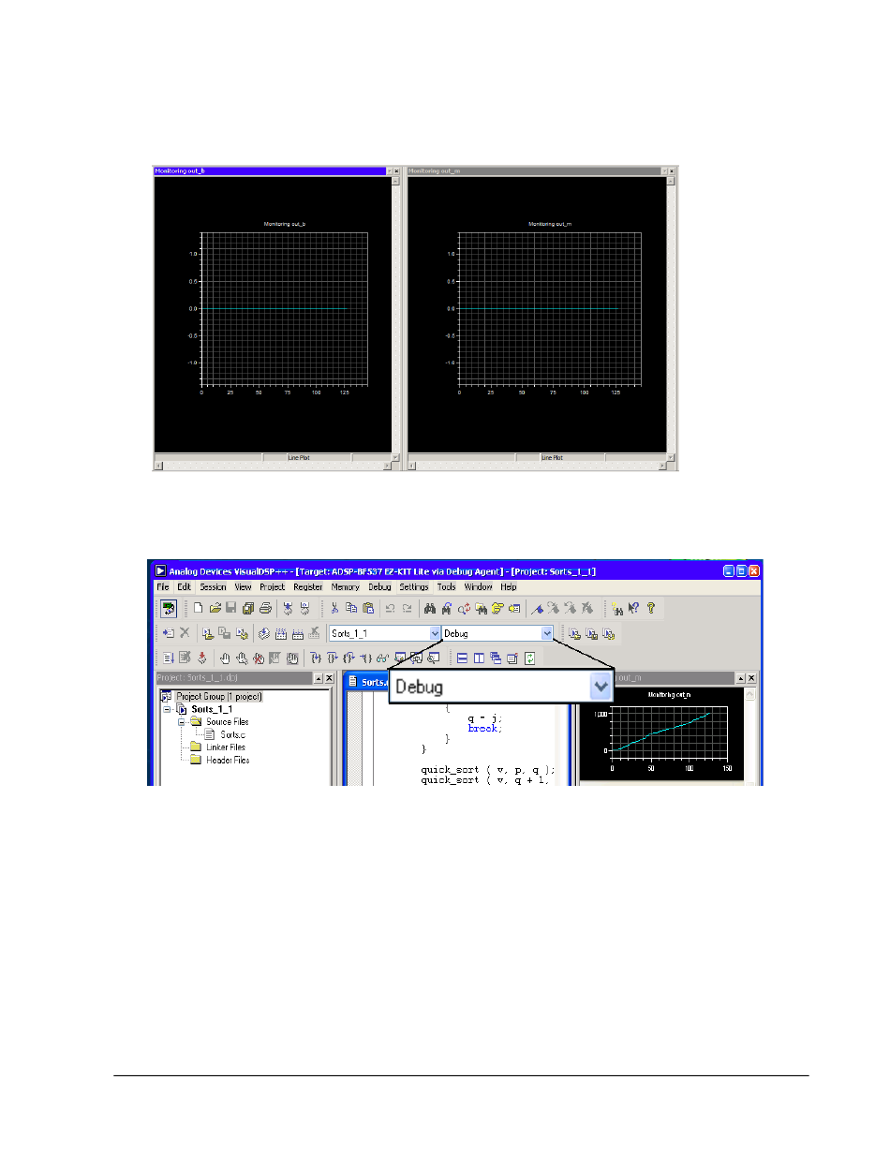Click the VisualDSP++ app icon in title bar
This screenshot has width=890, height=1154.
[x=160, y=570]
